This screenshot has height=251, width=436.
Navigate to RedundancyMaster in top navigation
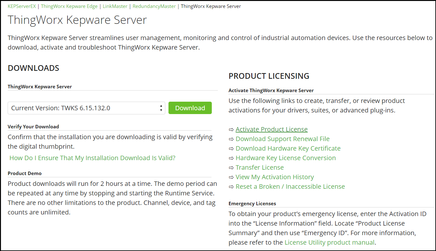click(154, 6)
